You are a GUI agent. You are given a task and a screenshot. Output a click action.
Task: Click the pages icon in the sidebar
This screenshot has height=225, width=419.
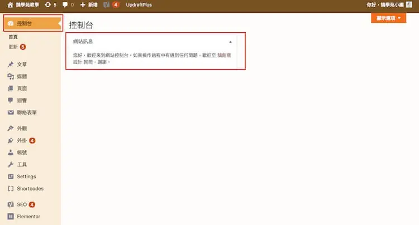[11, 89]
